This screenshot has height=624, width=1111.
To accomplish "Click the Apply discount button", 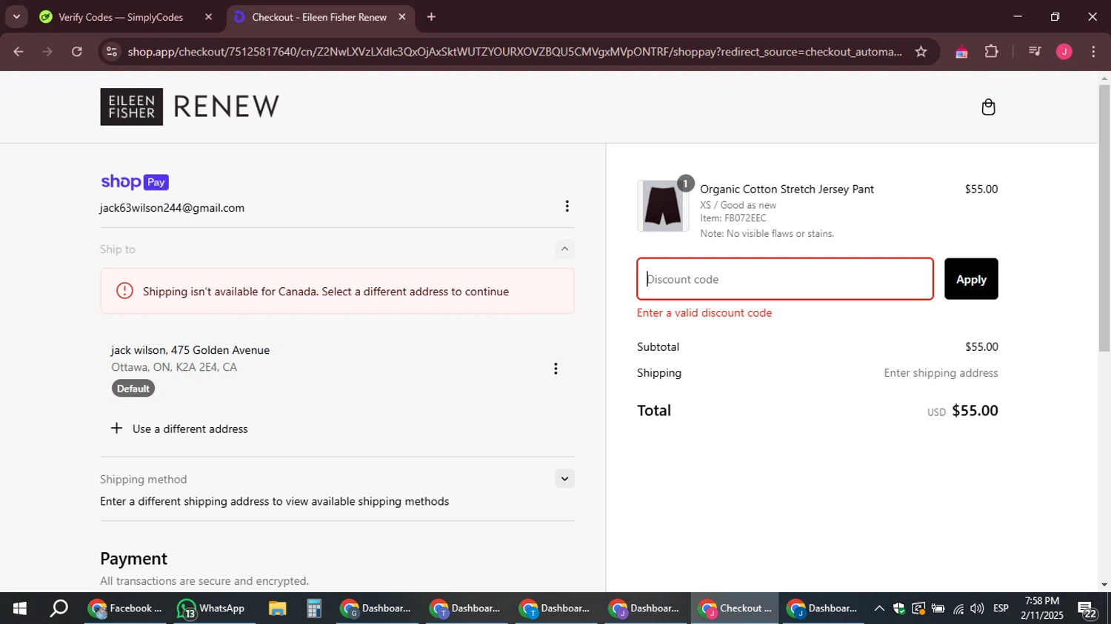I will [x=971, y=279].
